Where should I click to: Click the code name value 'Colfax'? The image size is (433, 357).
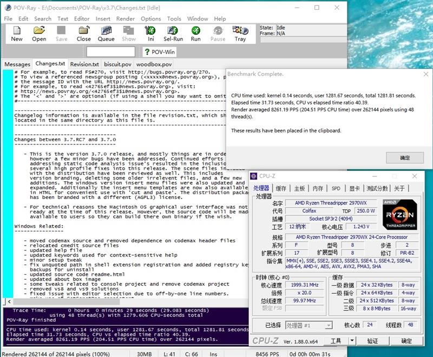pyautogui.click(x=309, y=211)
